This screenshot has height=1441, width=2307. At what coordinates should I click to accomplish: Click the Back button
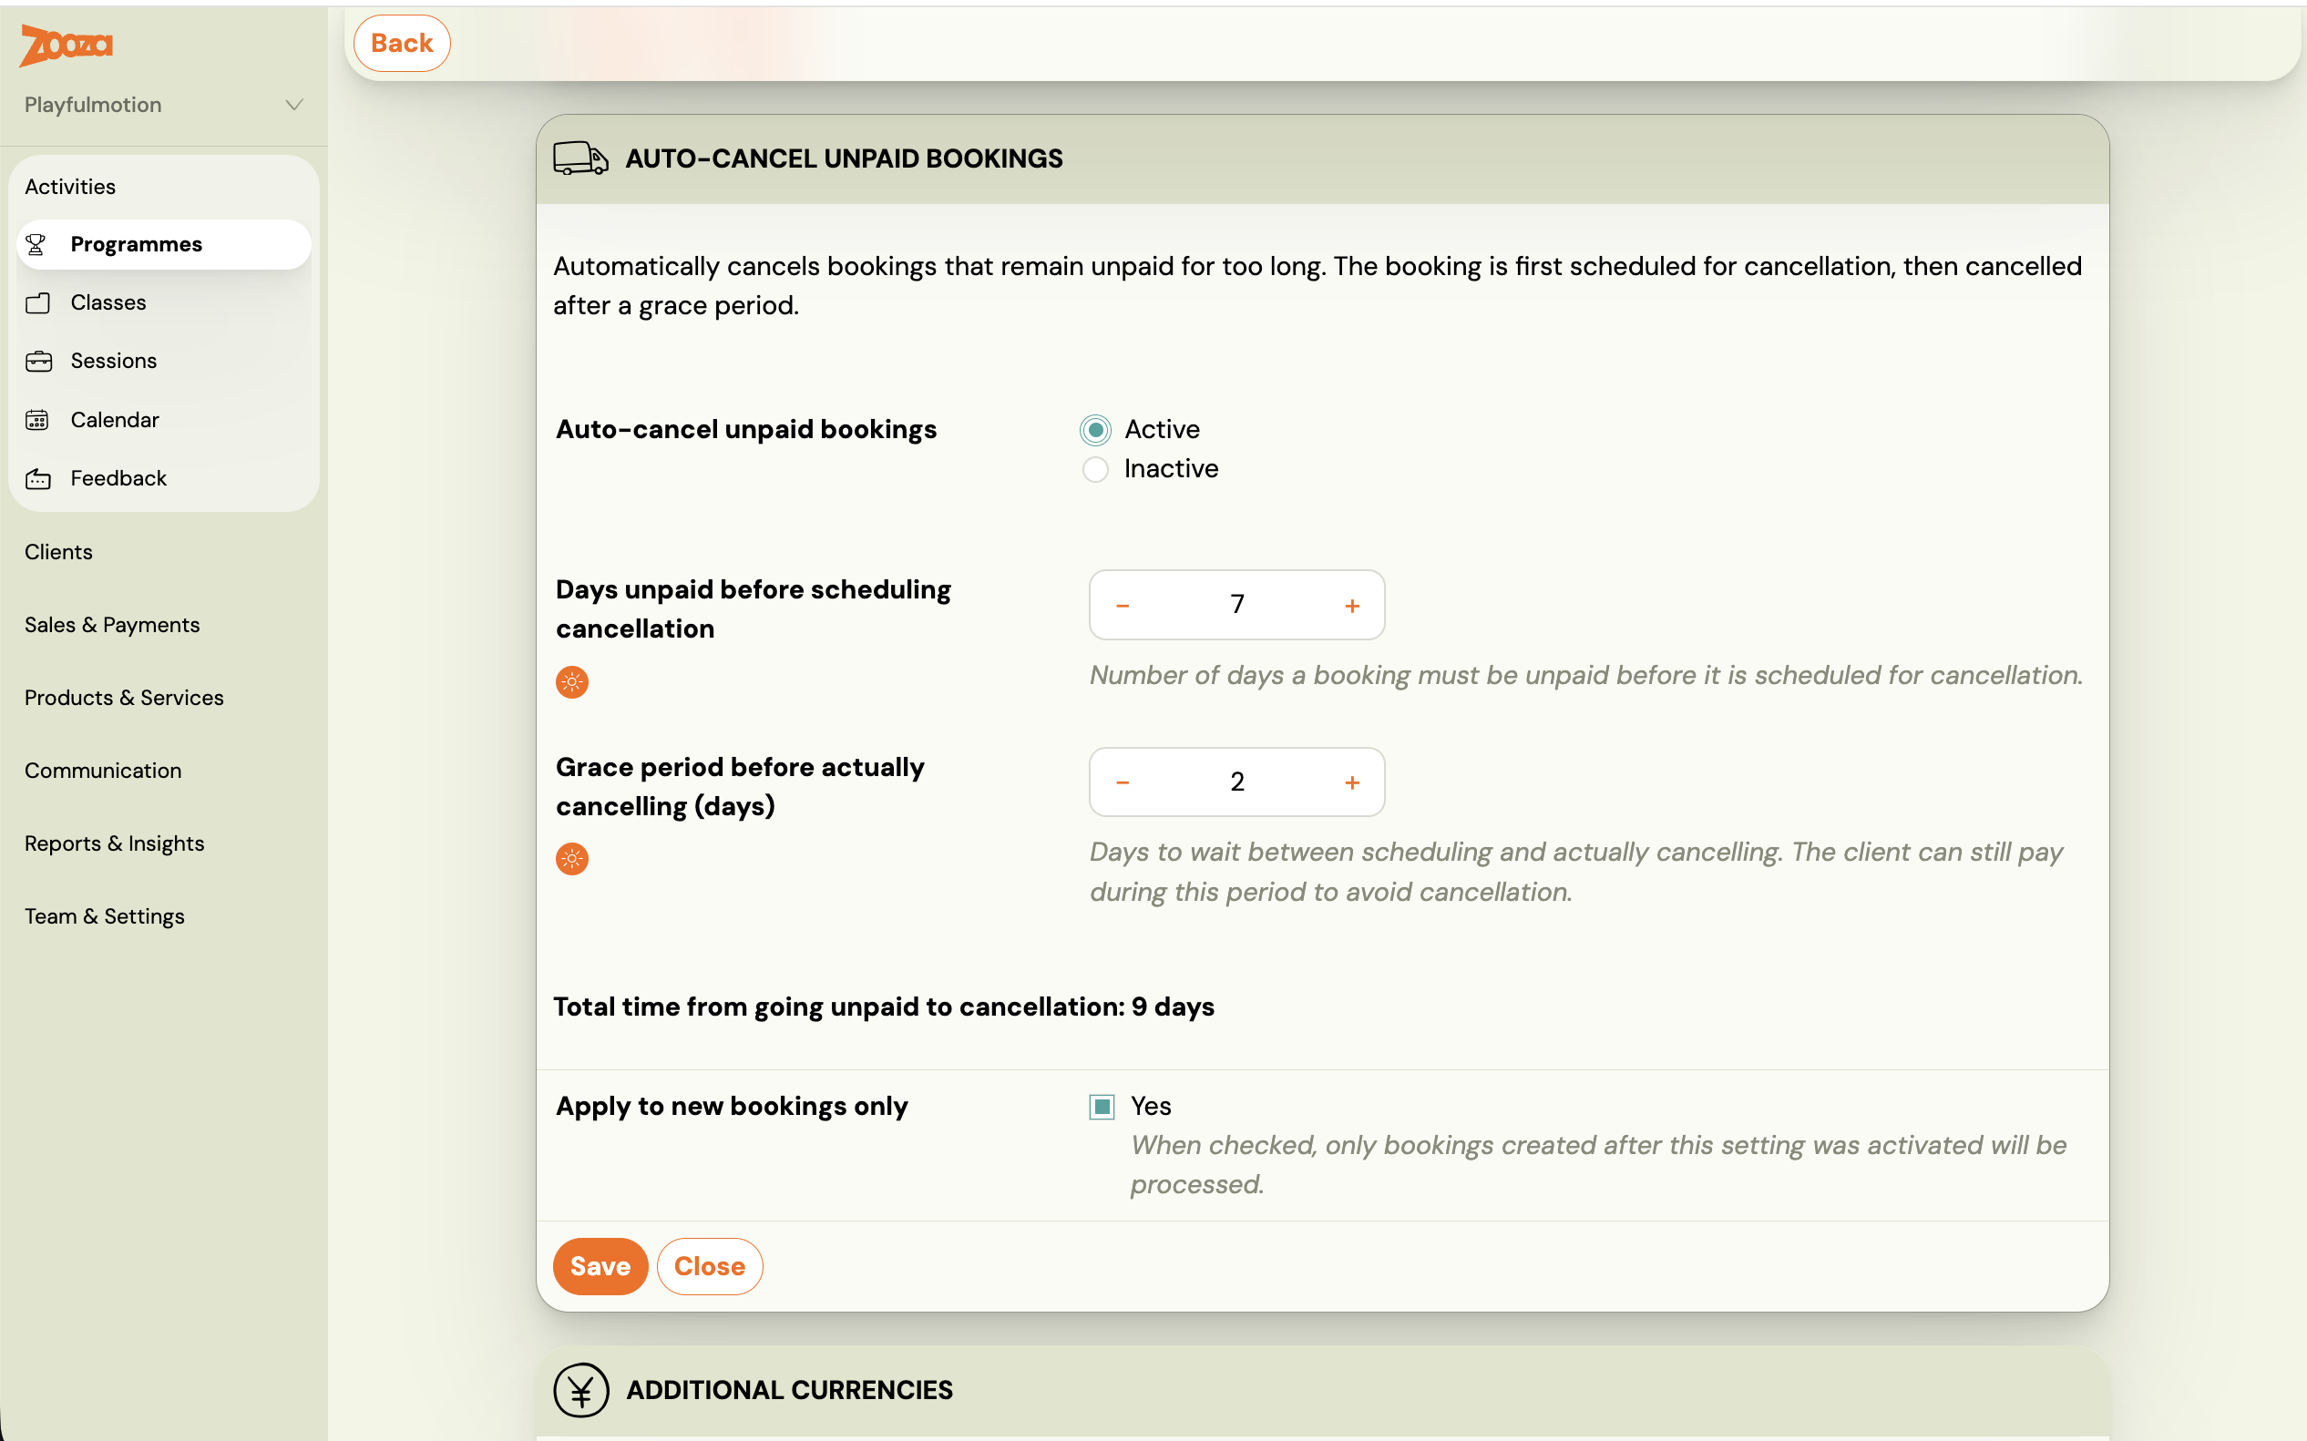pyautogui.click(x=403, y=44)
